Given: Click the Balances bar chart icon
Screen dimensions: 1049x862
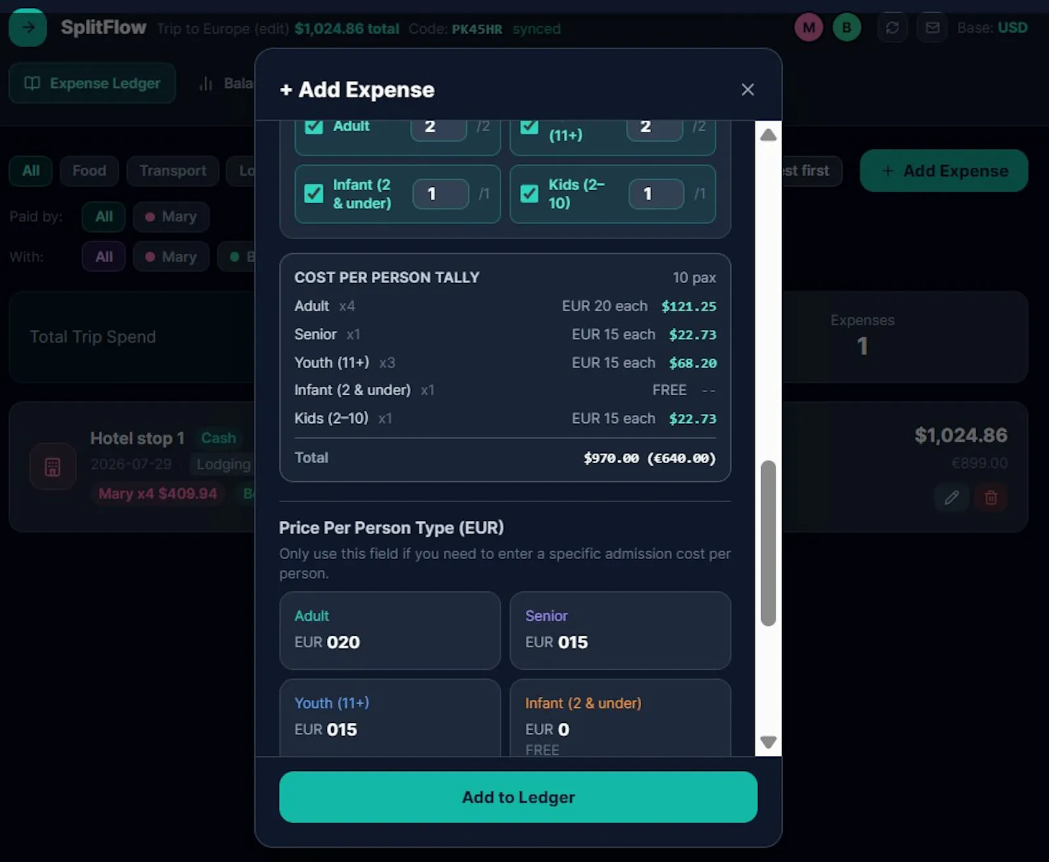Looking at the screenshot, I should click(206, 83).
